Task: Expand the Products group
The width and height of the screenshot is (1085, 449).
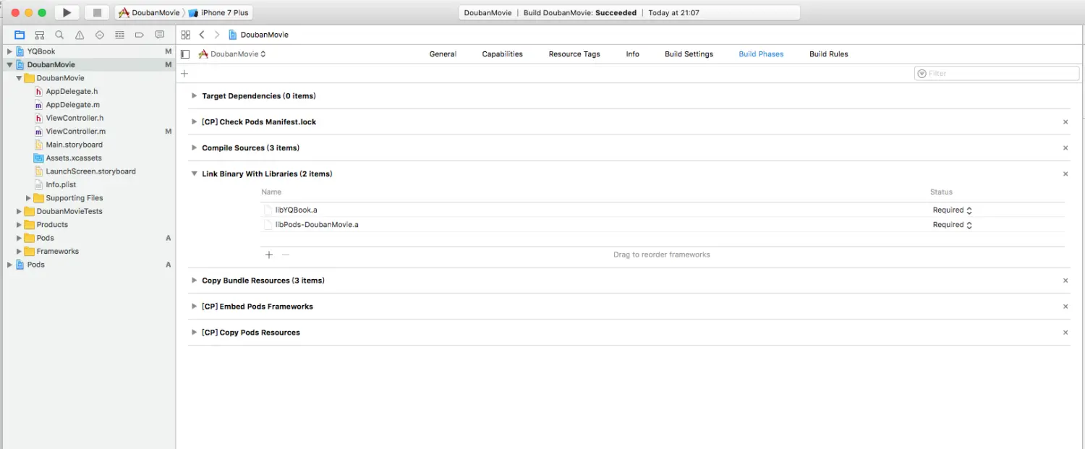Action: (x=20, y=225)
